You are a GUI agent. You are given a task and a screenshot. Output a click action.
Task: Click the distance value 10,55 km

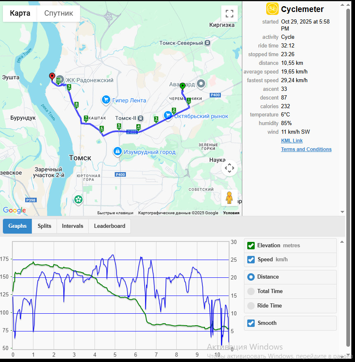[x=292, y=63]
